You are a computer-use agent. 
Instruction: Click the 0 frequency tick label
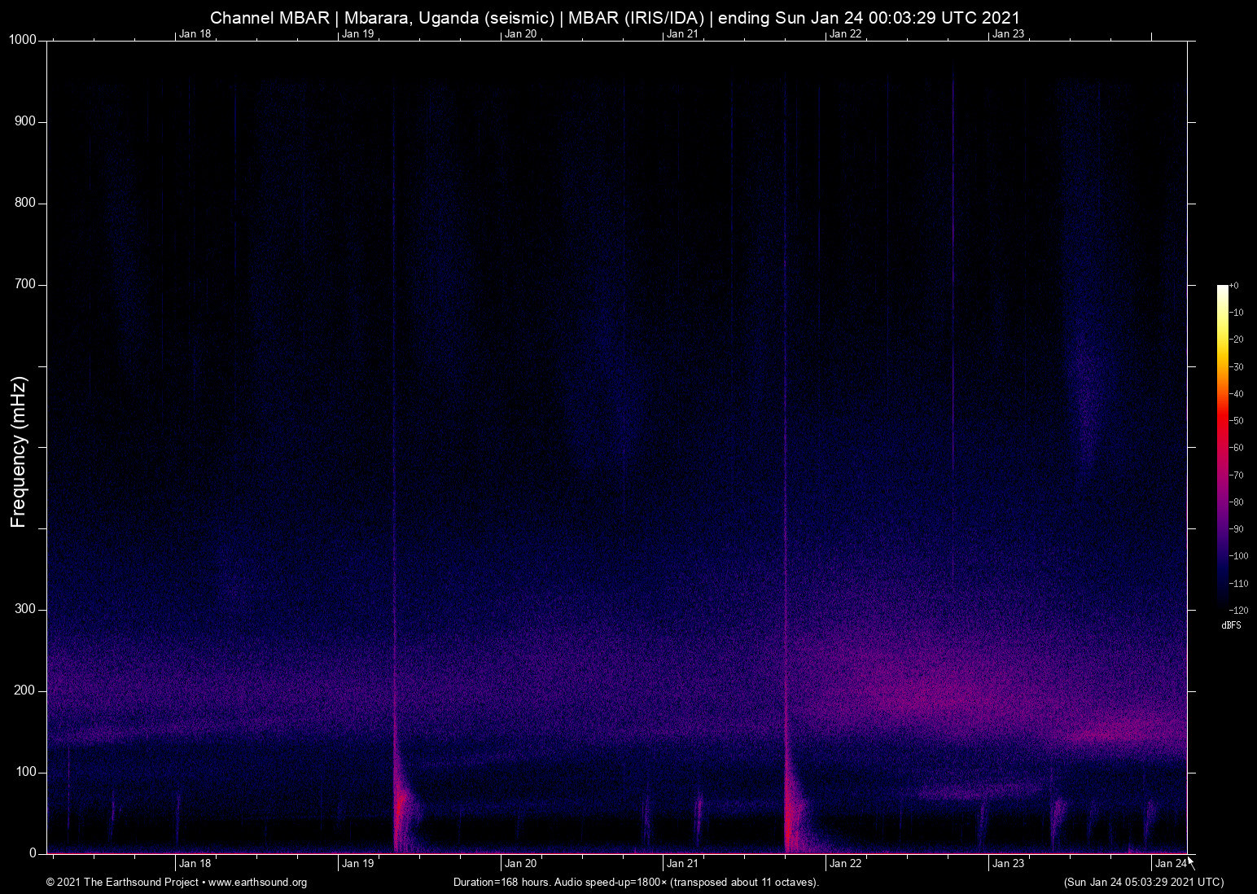click(33, 852)
